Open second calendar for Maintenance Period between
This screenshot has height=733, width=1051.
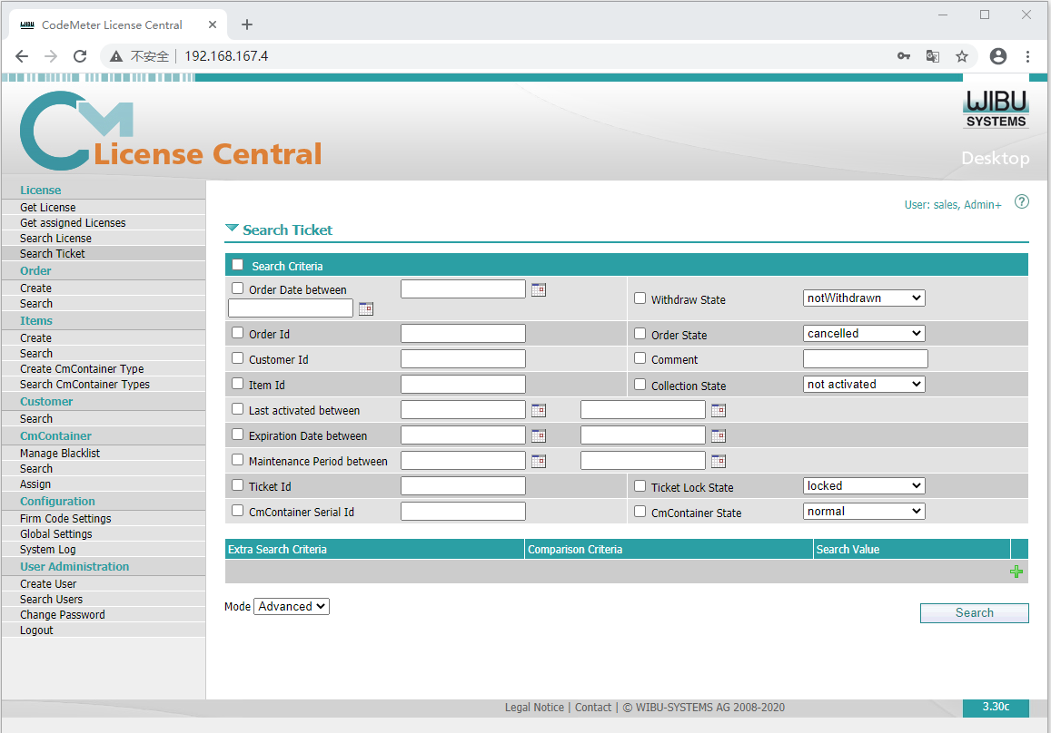click(718, 461)
